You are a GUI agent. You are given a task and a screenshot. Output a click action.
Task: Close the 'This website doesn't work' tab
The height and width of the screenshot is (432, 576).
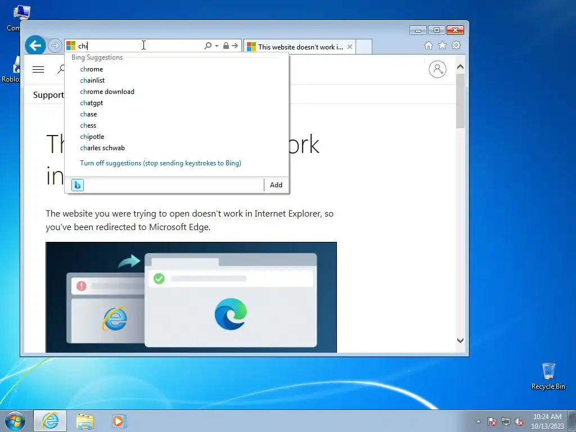point(350,47)
